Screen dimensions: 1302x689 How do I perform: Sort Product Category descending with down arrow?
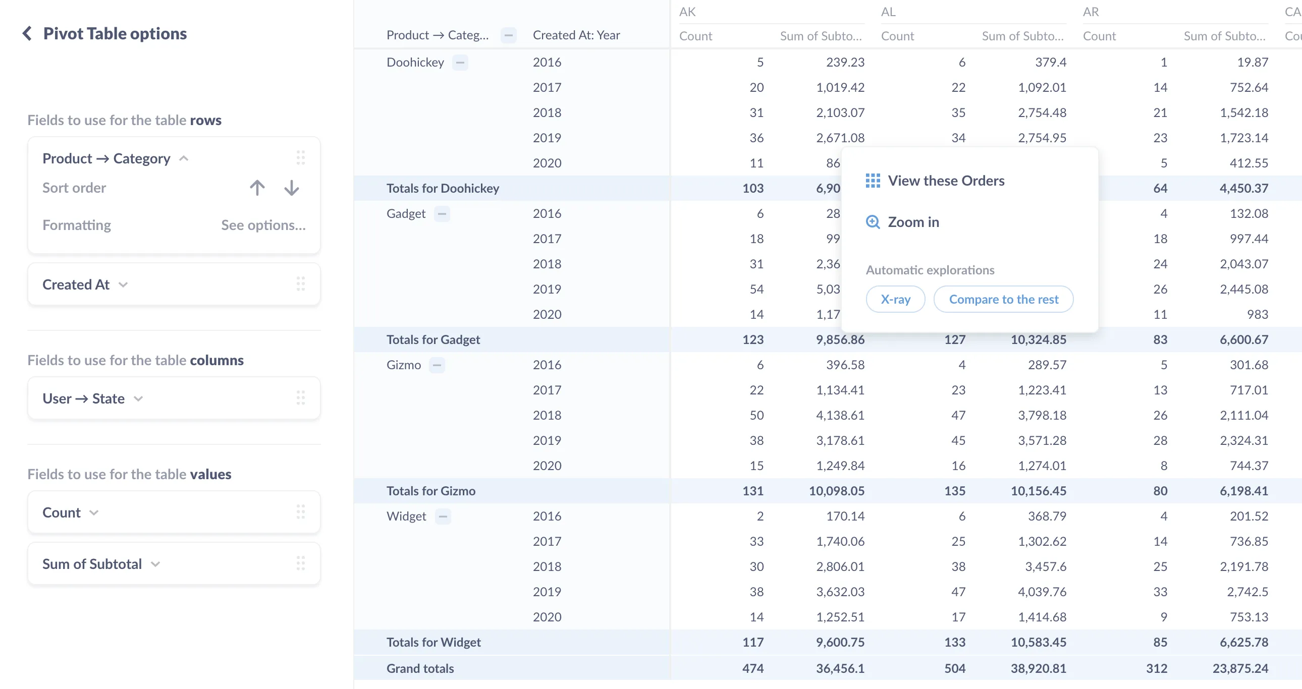click(x=292, y=188)
